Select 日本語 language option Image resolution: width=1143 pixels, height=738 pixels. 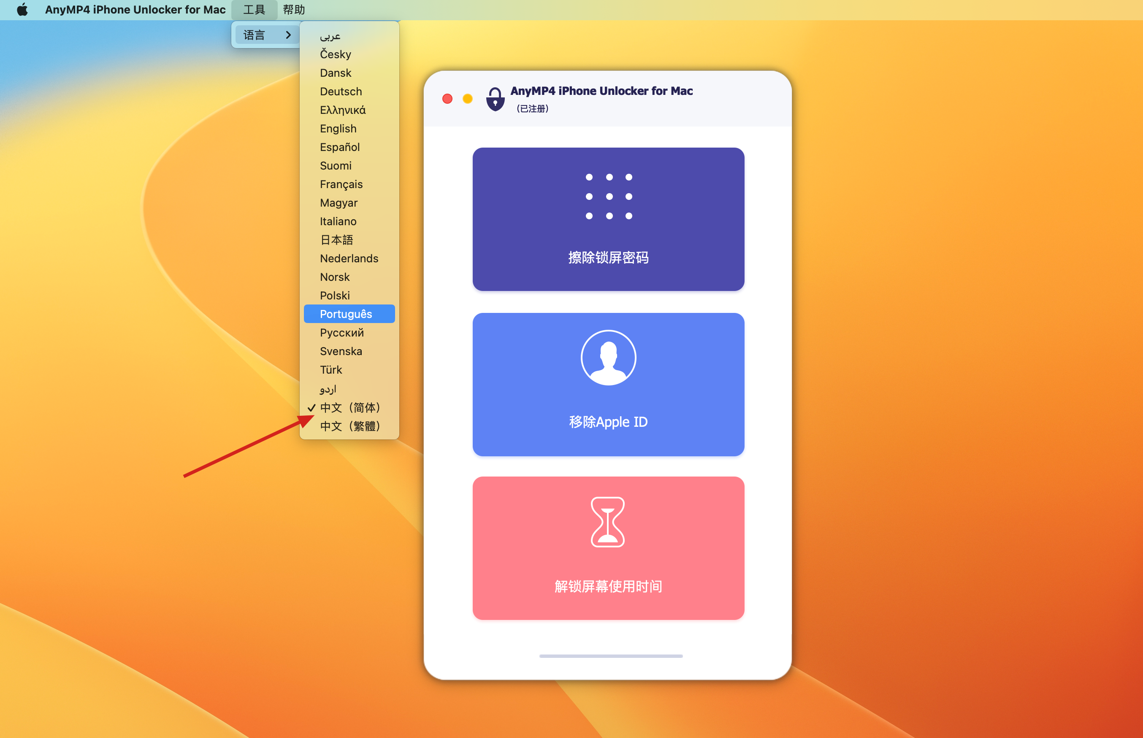click(349, 240)
